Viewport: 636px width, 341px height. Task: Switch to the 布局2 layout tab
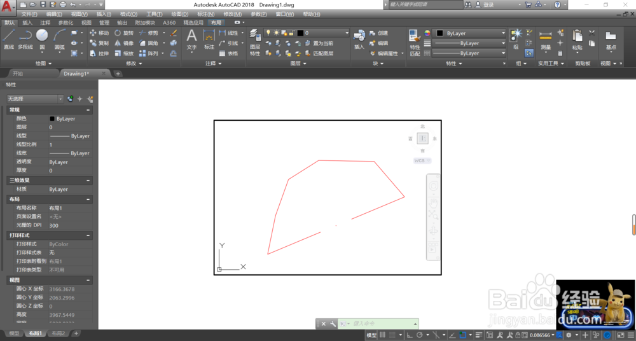click(x=58, y=333)
